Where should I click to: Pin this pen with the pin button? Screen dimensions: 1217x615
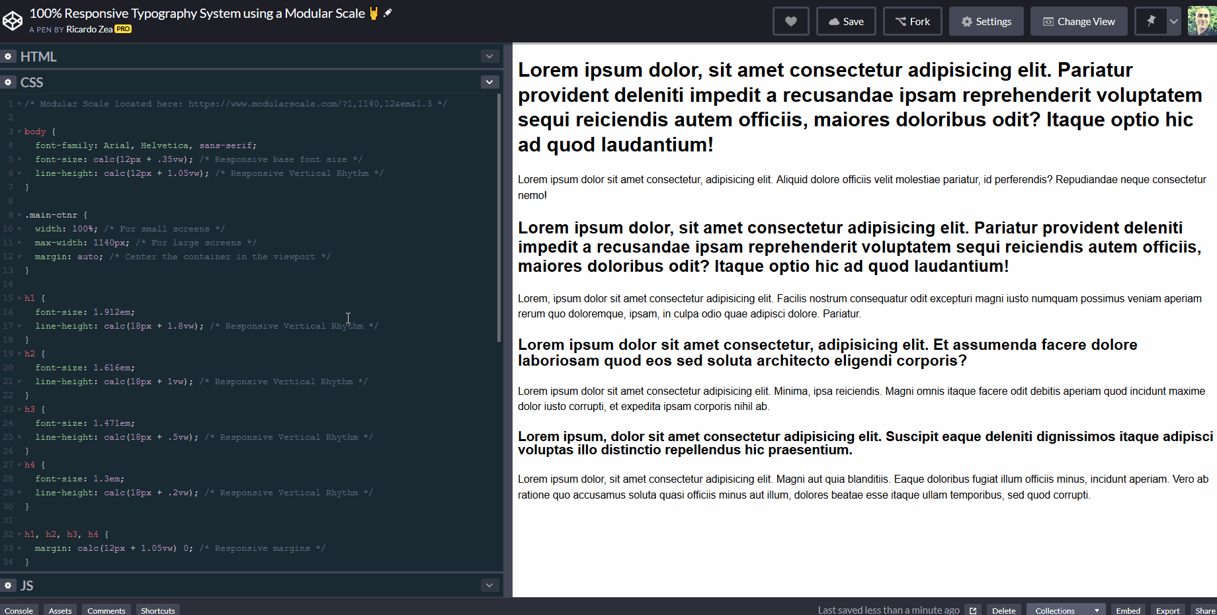point(1151,20)
